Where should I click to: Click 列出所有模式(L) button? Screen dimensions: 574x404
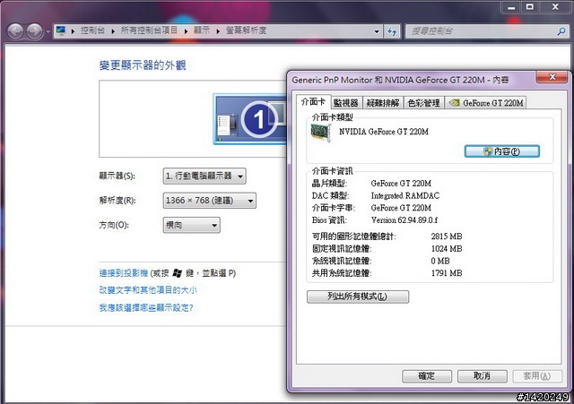pos(358,297)
